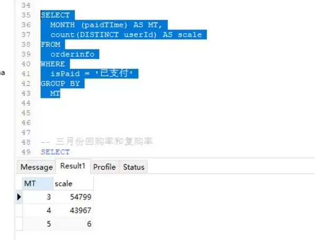Screen dimensions: 315x240
Task: Click the comment 三月份回购率和复购率
Action: click(x=104, y=141)
